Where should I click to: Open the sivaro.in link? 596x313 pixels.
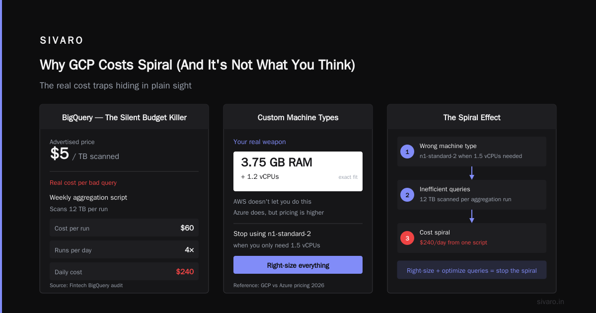(x=551, y=302)
